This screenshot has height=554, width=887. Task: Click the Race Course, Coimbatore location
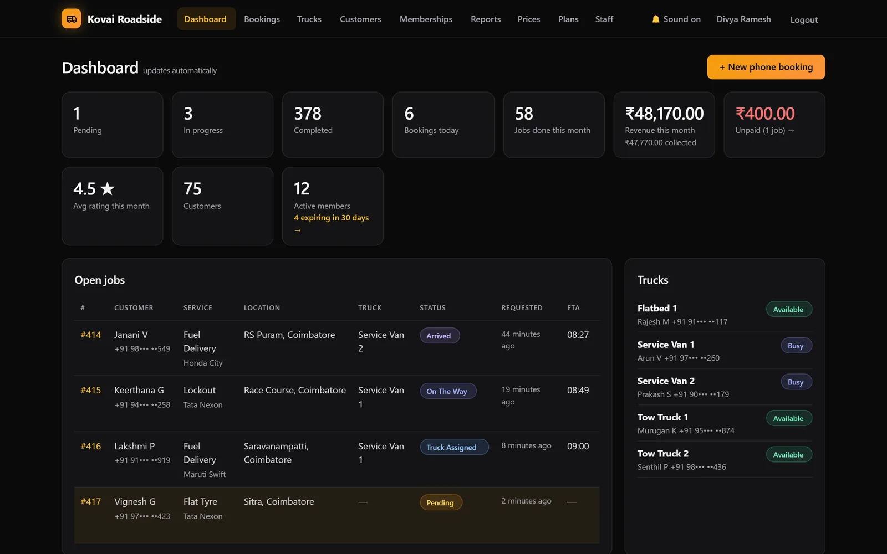(x=295, y=390)
